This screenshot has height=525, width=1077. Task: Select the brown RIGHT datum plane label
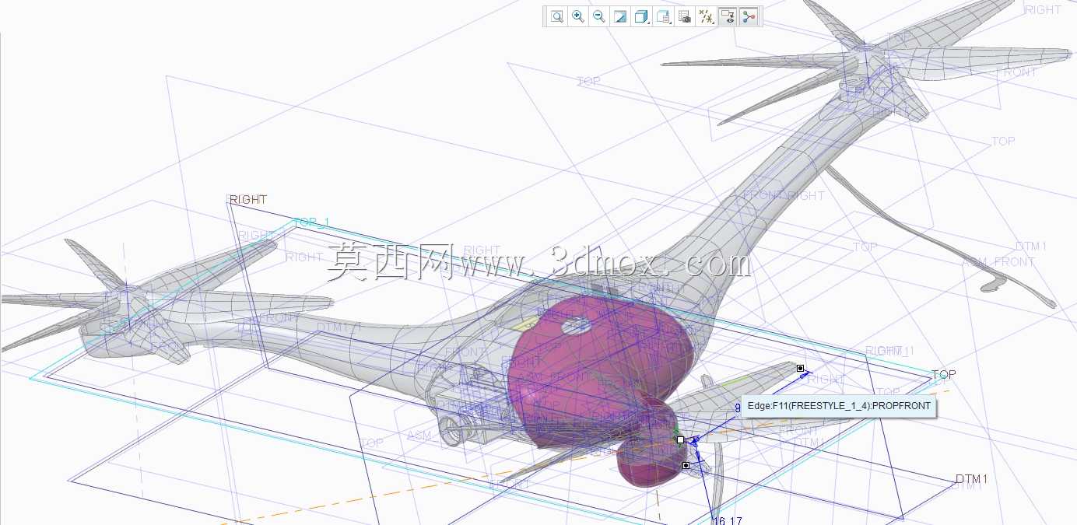click(x=248, y=200)
